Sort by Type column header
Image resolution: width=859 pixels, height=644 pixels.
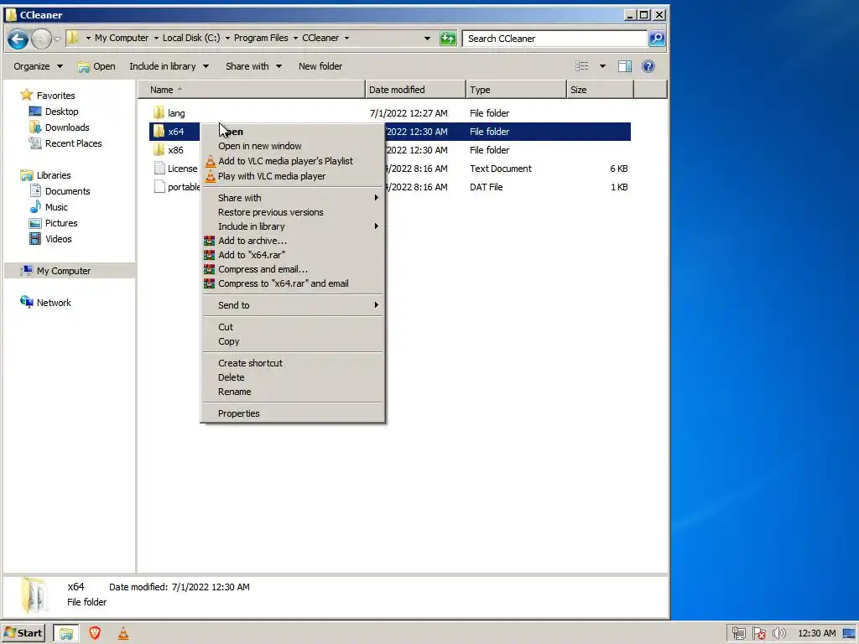coord(516,89)
